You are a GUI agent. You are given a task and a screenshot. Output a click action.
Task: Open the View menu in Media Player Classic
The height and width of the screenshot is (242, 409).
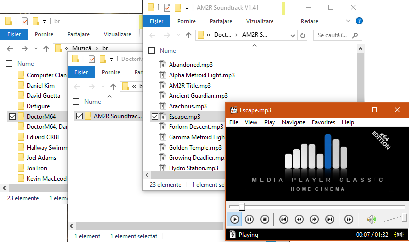coord(251,122)
